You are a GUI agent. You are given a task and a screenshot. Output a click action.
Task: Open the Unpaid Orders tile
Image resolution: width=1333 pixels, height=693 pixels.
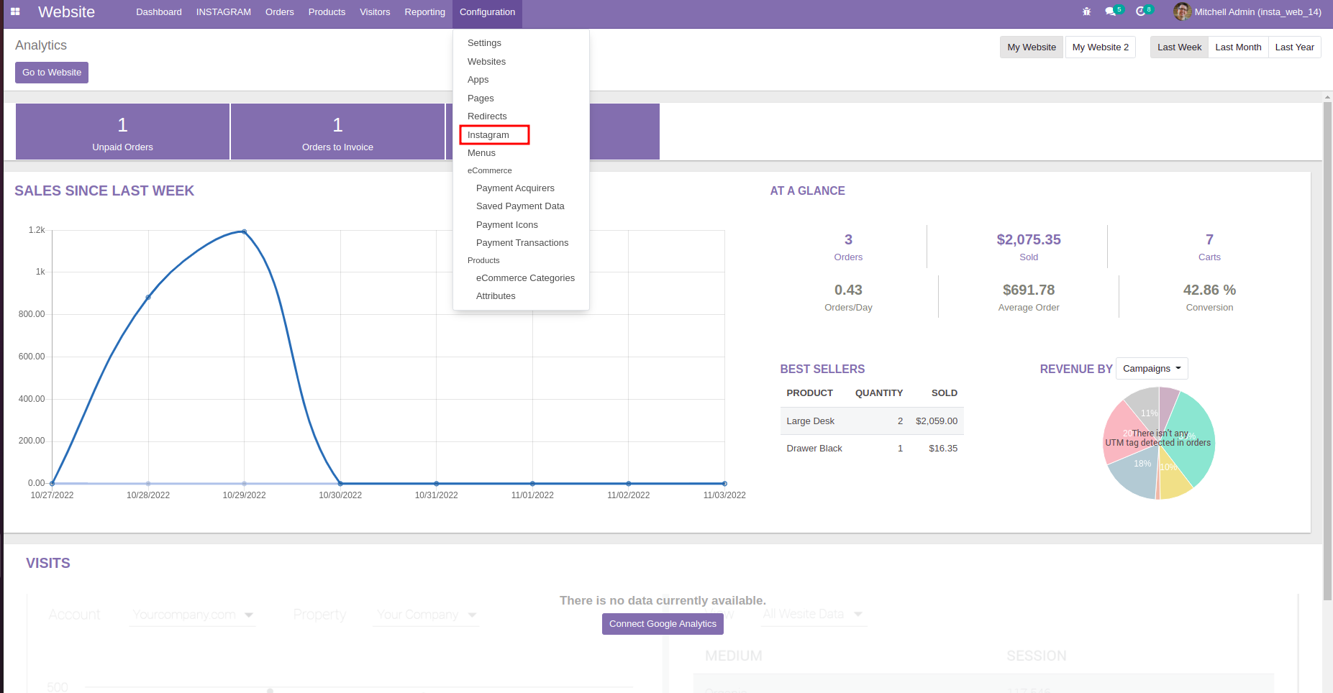122,132
